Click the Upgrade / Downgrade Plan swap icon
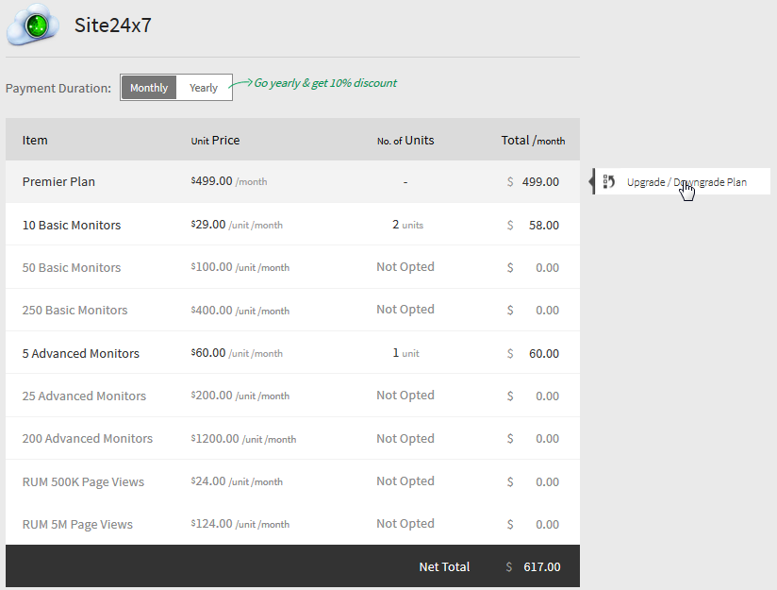Screen dimensions: 777x590 [x=608, y=182]
